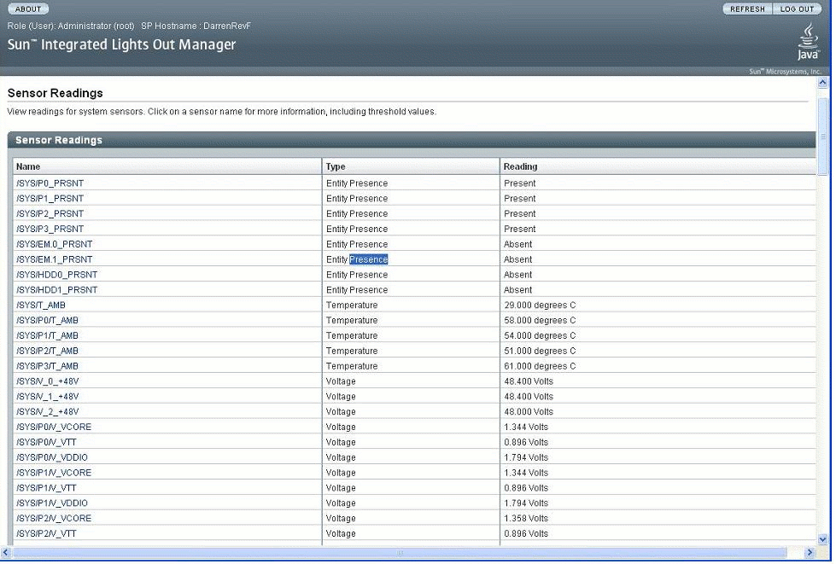Click the 29.000 degrees C reading
The width and height of the screenshot is (836, 564).
pos(540,305)
